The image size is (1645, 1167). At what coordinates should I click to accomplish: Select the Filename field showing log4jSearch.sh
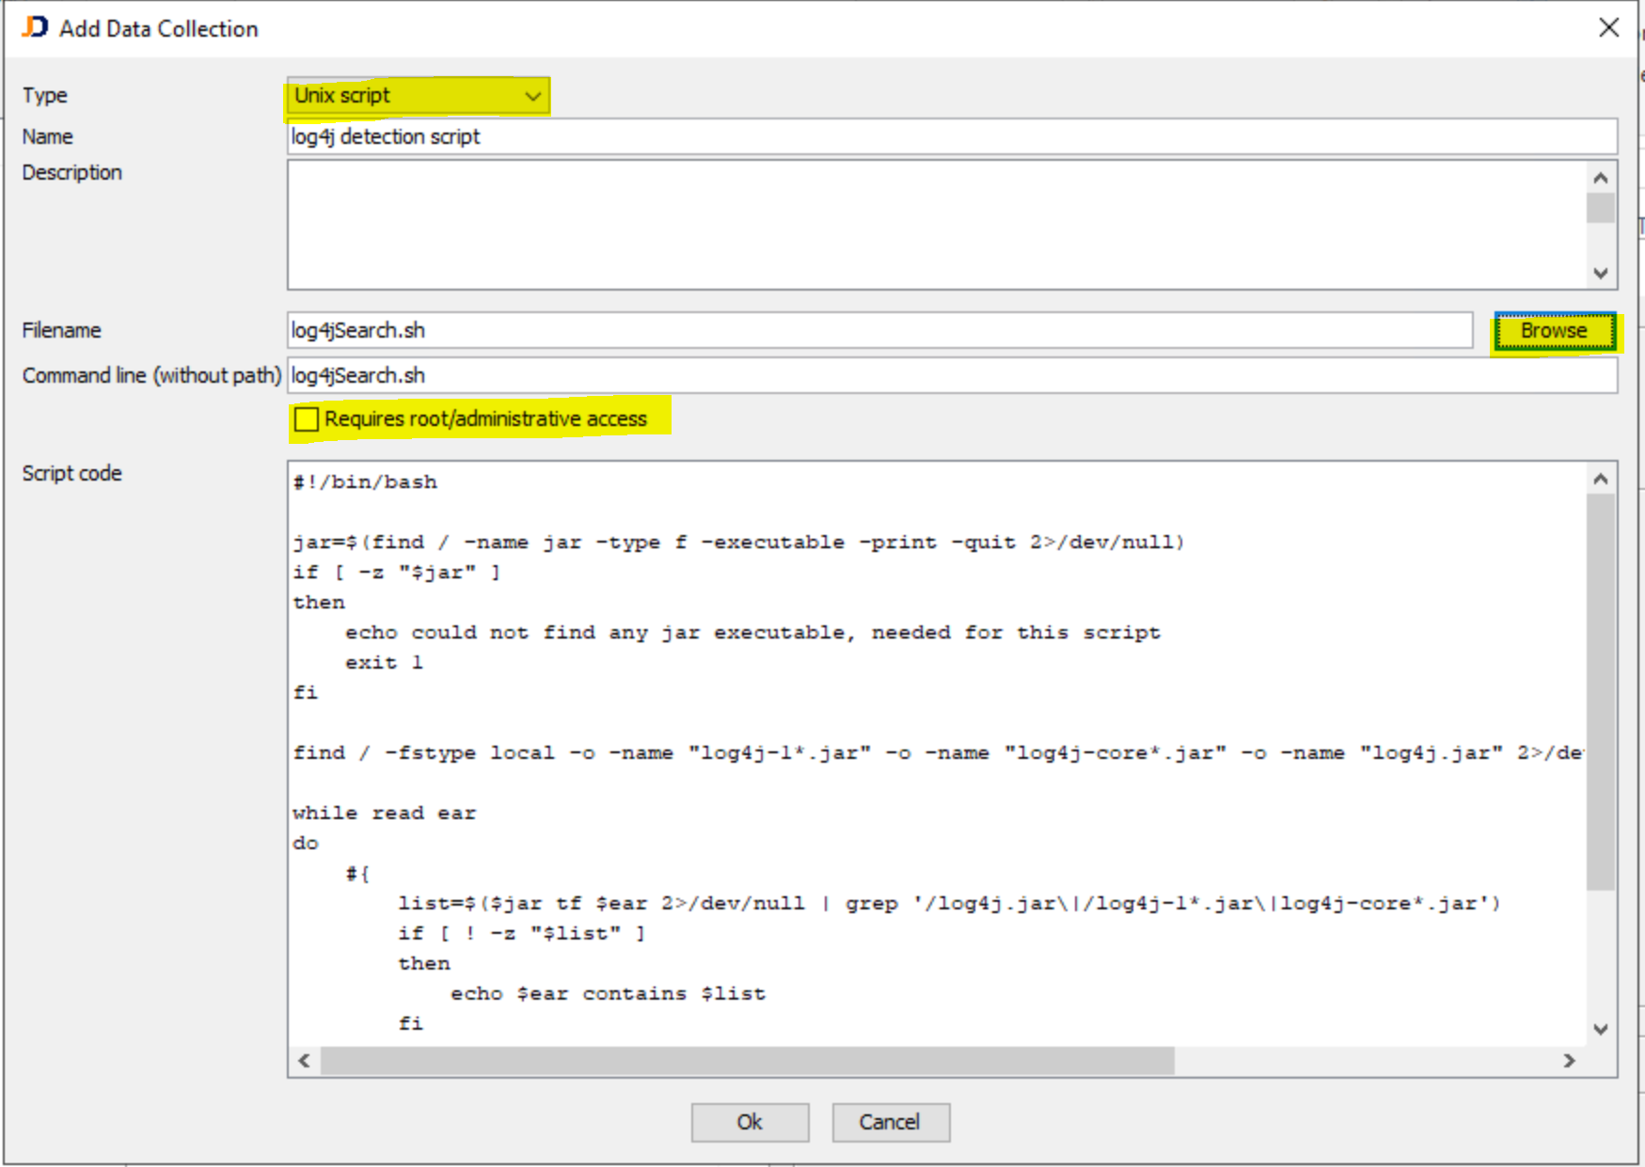846,330
